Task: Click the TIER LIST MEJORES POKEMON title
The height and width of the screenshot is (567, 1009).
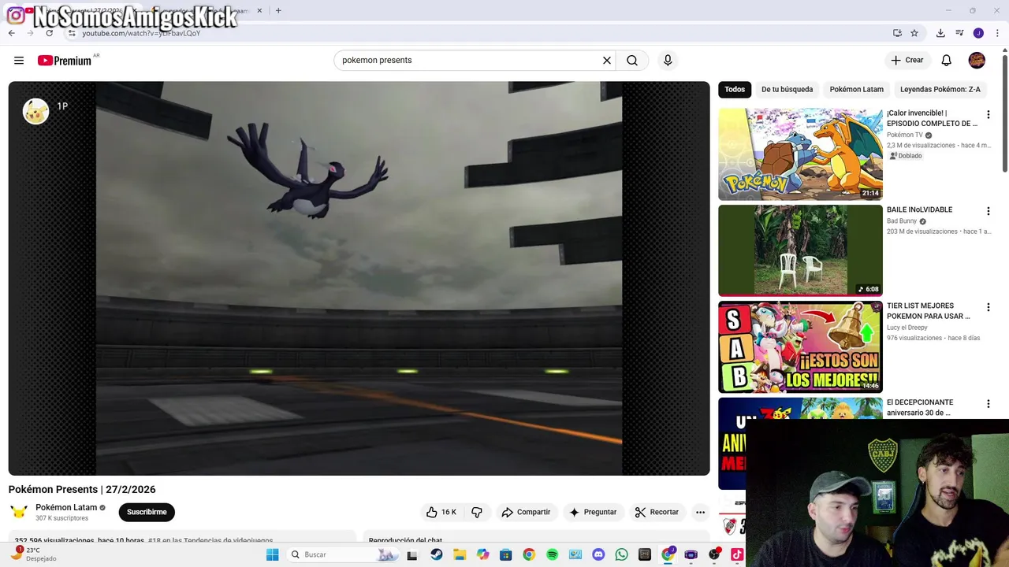Action: (929, 311)
